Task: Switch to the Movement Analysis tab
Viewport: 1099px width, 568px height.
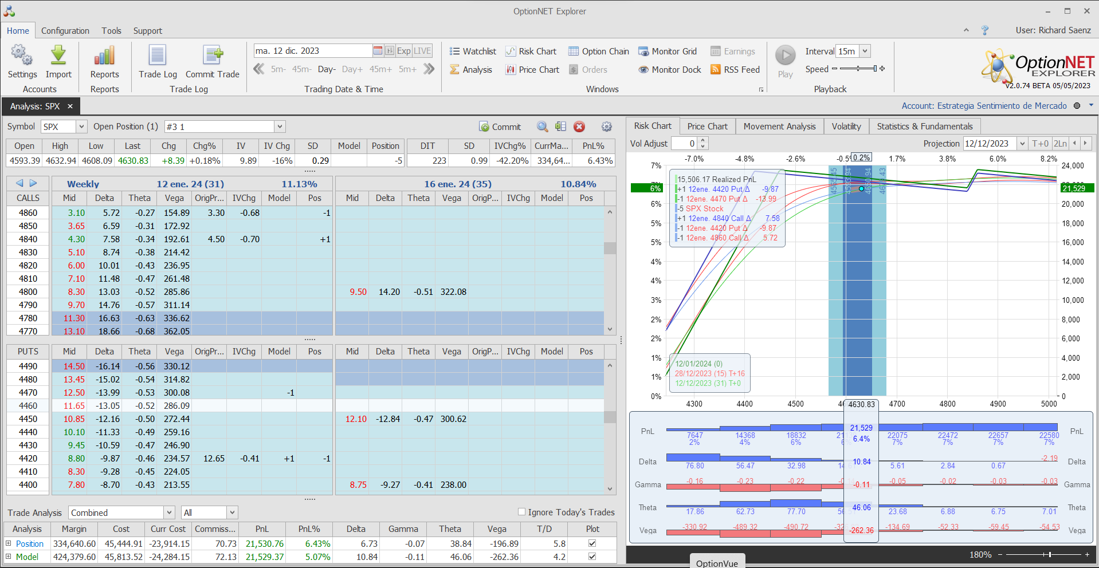Action: coord(779,126)
